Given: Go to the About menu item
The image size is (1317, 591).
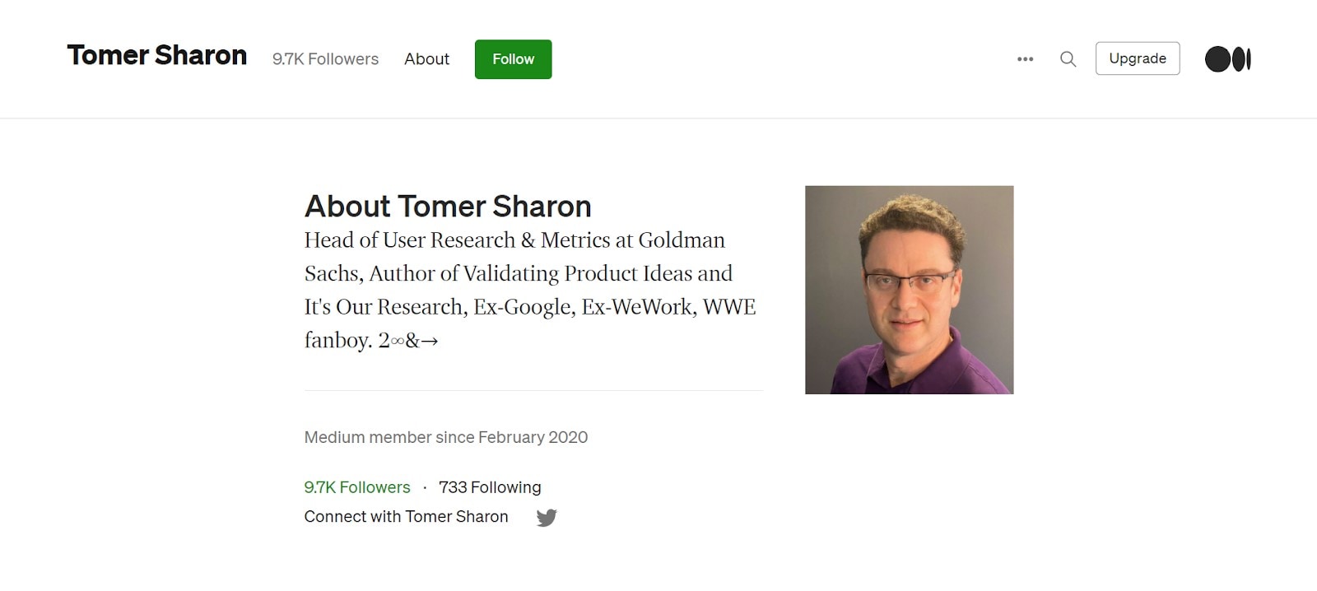Looking at the screenshot, I should point(426,59).
